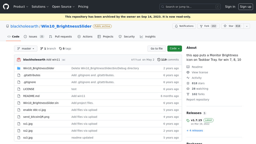Image resolution: width=256 pixels, height=144 pixels.
Task: Fork the repository with Fork button
Action: point(208,26)
